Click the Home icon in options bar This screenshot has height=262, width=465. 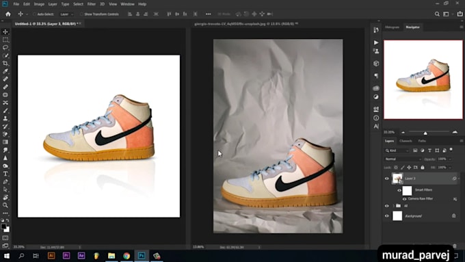pos(8,14)
